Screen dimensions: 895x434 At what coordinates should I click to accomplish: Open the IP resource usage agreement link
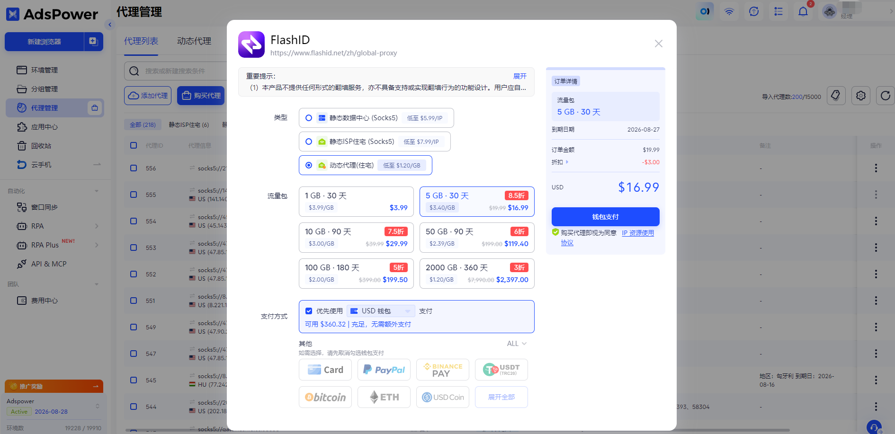pyautogui.click(x=638, y=233)
